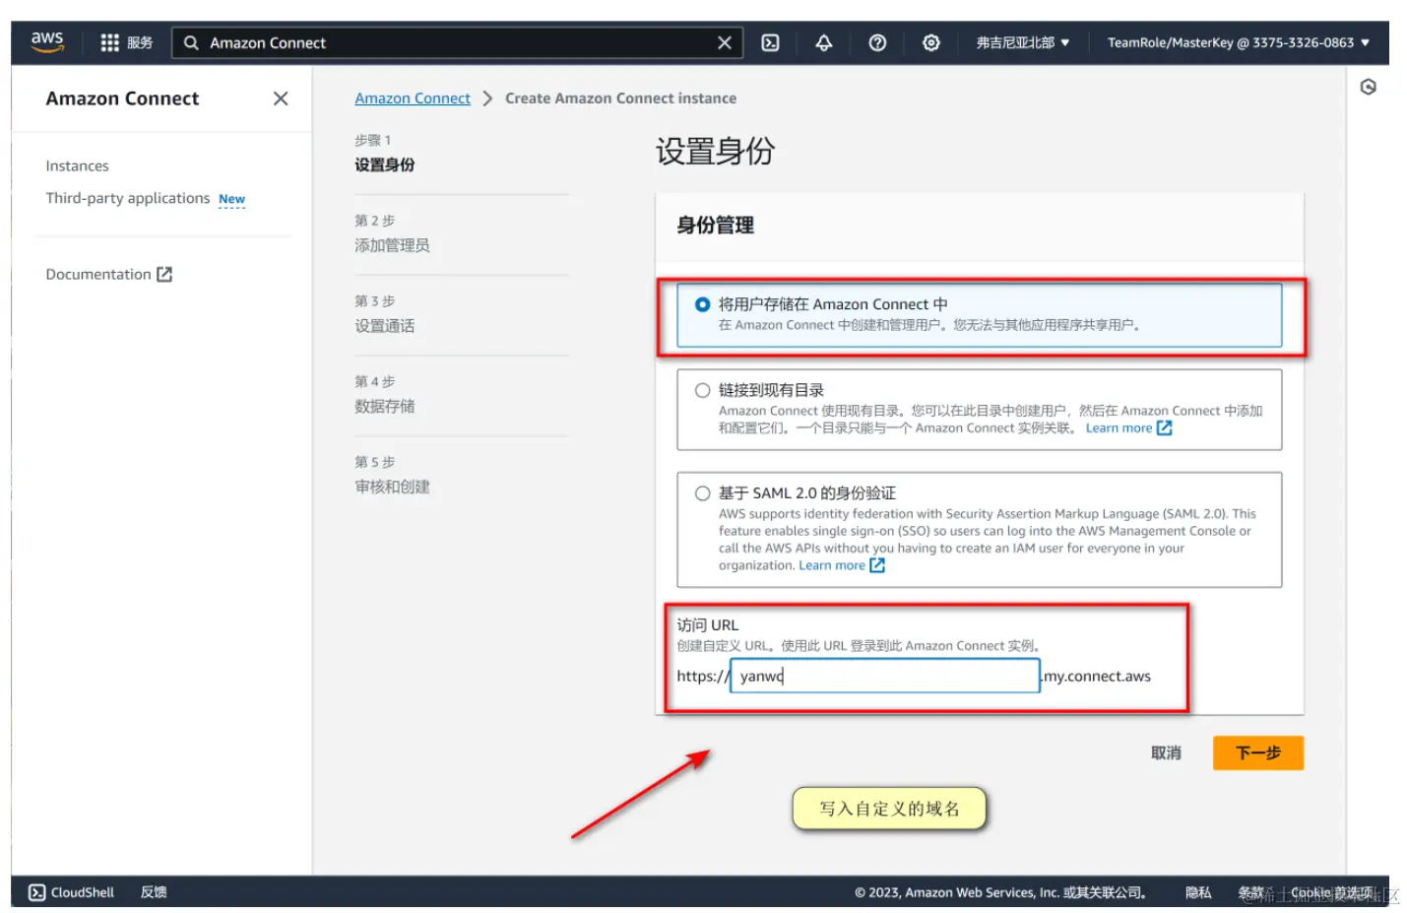The image size is (1407, 913).
Task: Expand the region dropdown 弗吉尼亚北部
Action: pyautogui.click(x=1023, y=42)
